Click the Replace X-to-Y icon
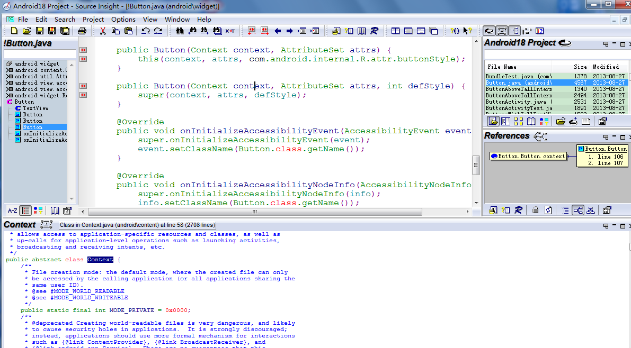Viewport: 631px width, 348px height. coord(230,31)
